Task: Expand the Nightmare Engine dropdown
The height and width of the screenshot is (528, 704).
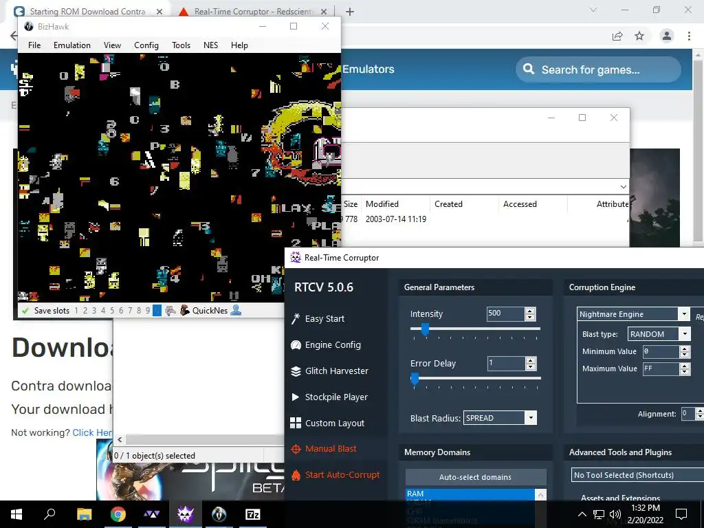Action: coord(684,313)
